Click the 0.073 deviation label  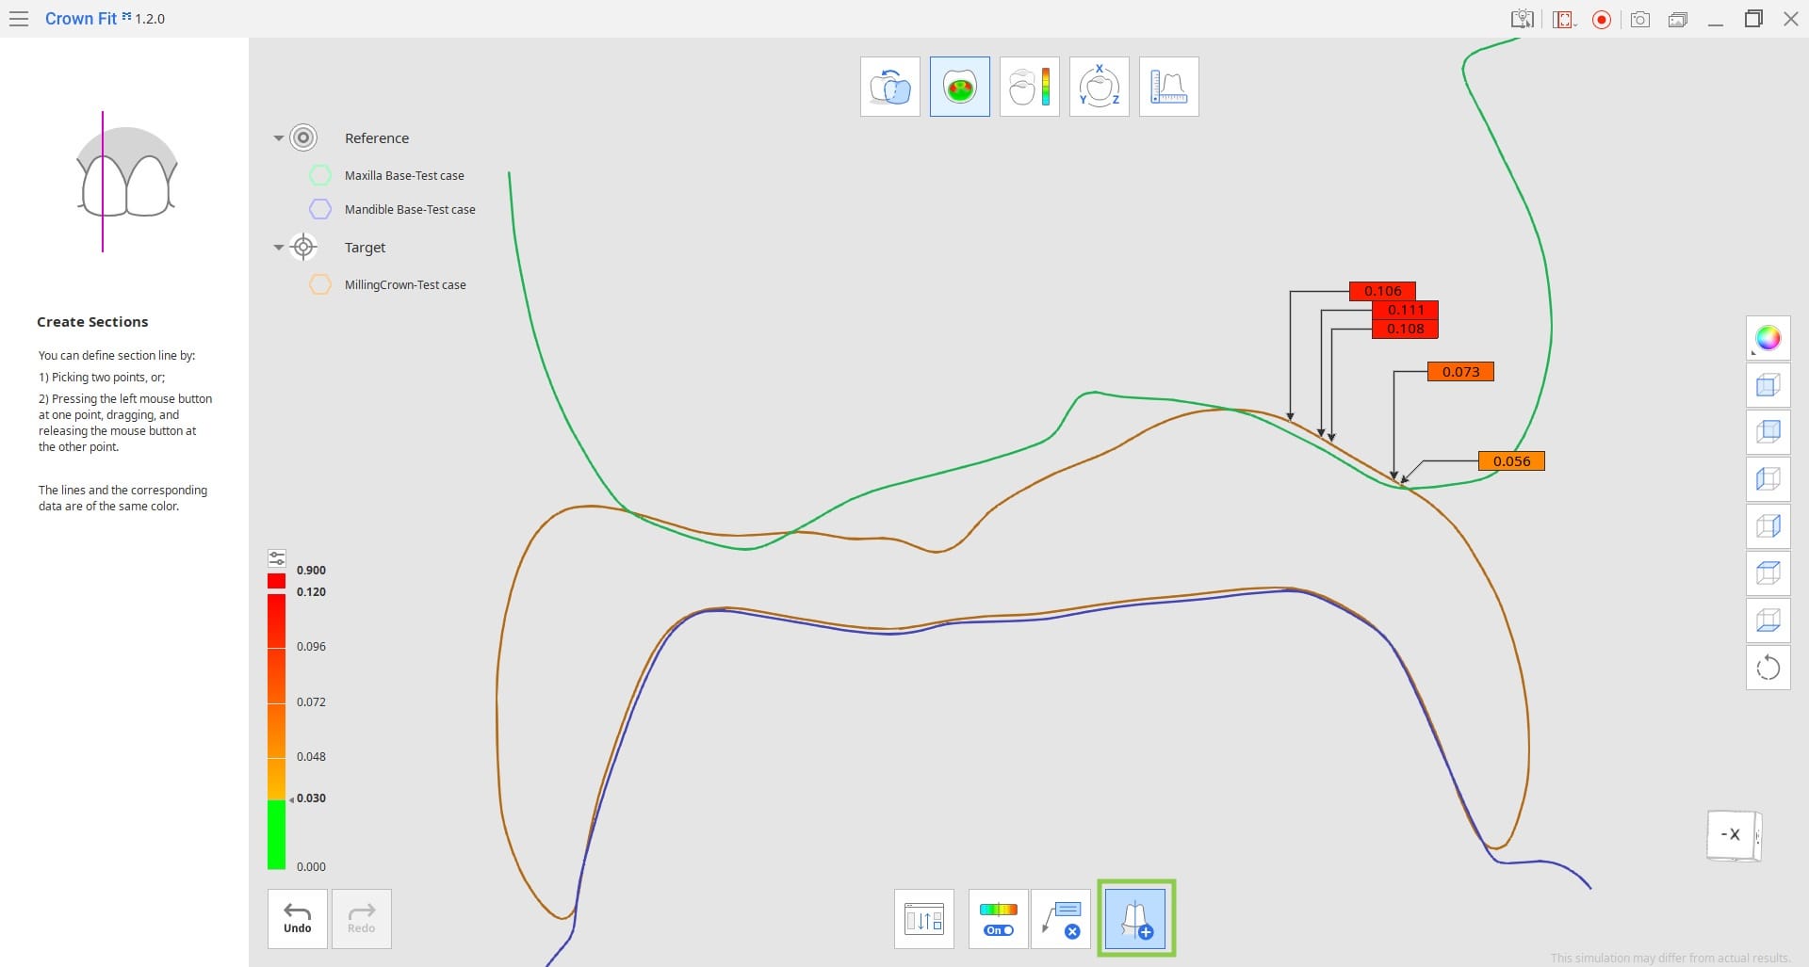[1461, 372]
